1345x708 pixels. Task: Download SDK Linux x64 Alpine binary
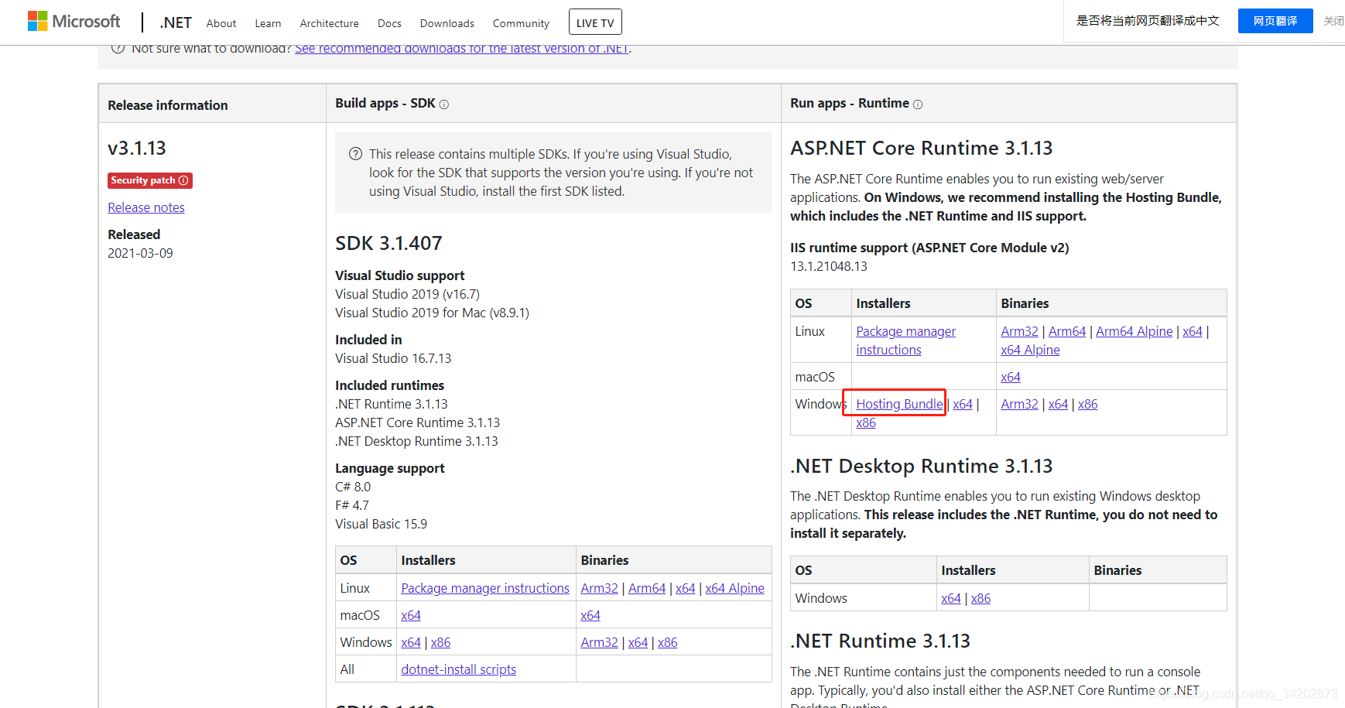pos(734,588)
